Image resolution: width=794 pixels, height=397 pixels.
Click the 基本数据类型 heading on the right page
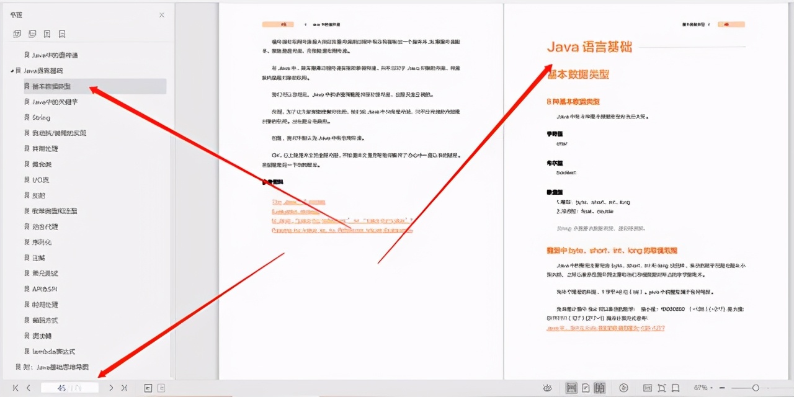click(x=578, y=74)
